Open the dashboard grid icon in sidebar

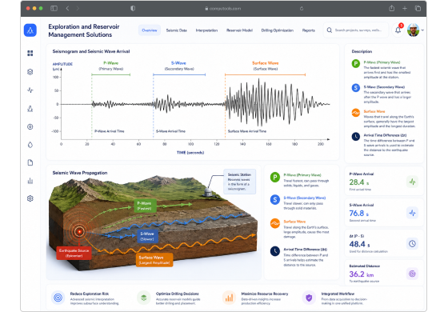point(30,53)
